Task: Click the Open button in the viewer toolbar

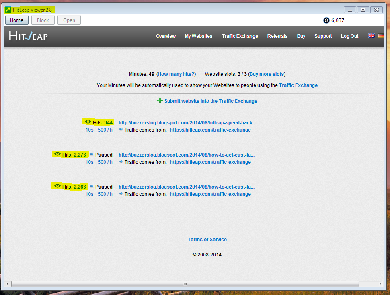Action: (69, 20)
